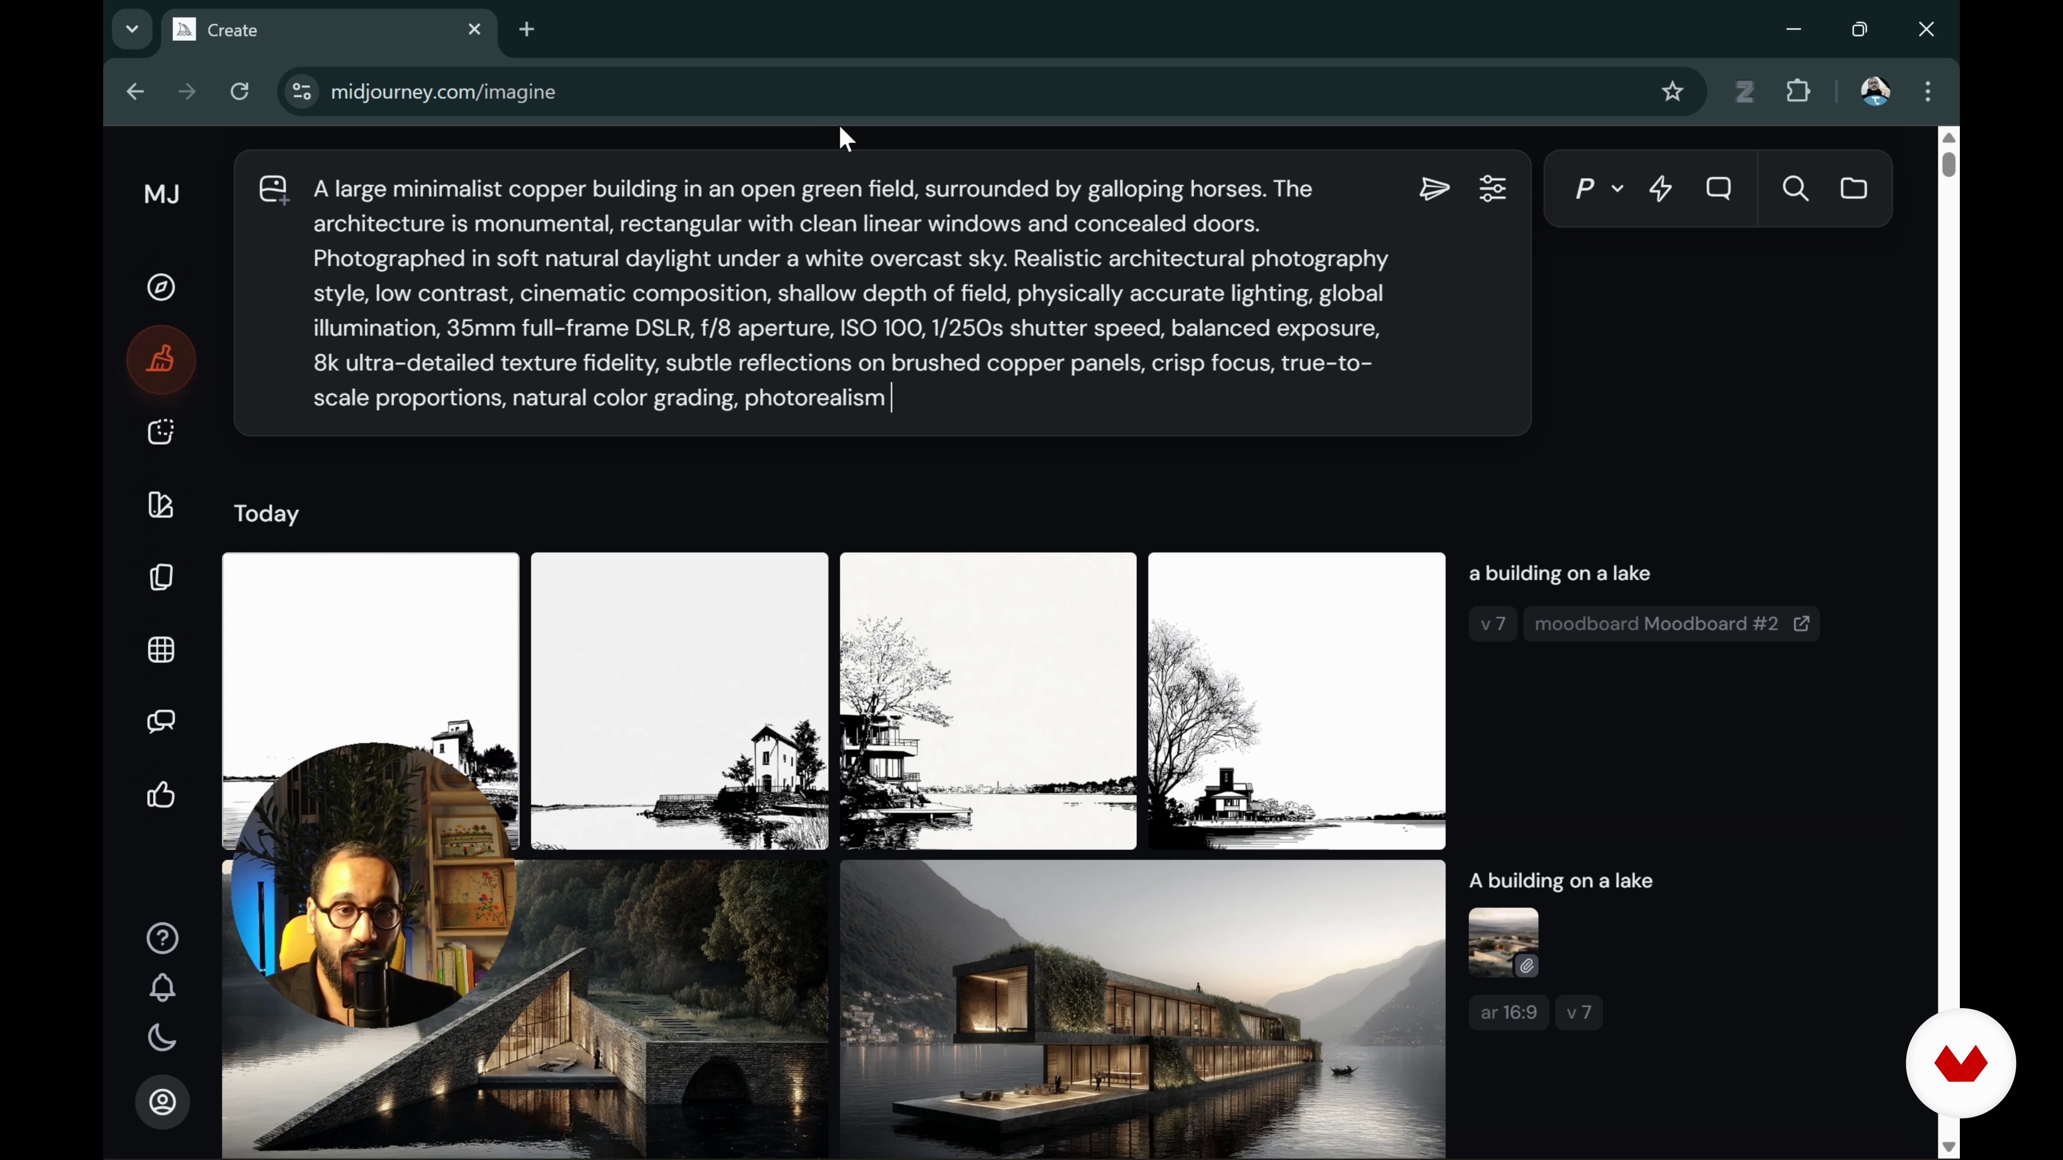The height and width of the screenshot is (1160, 2063).
Task: Open the moodboard Moodboard #2 link
Action: (x=1672, y=625)
